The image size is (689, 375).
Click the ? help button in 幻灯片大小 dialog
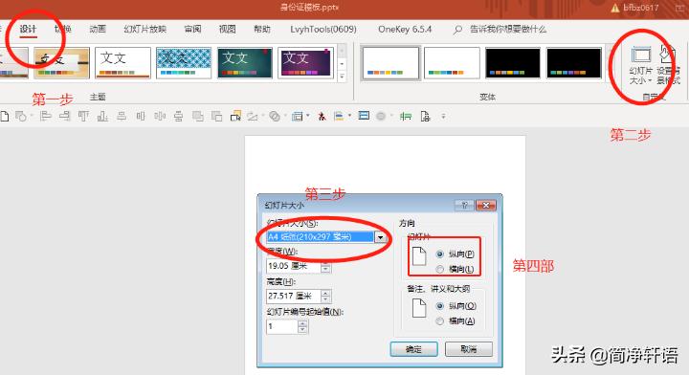(x=464, y=205)
